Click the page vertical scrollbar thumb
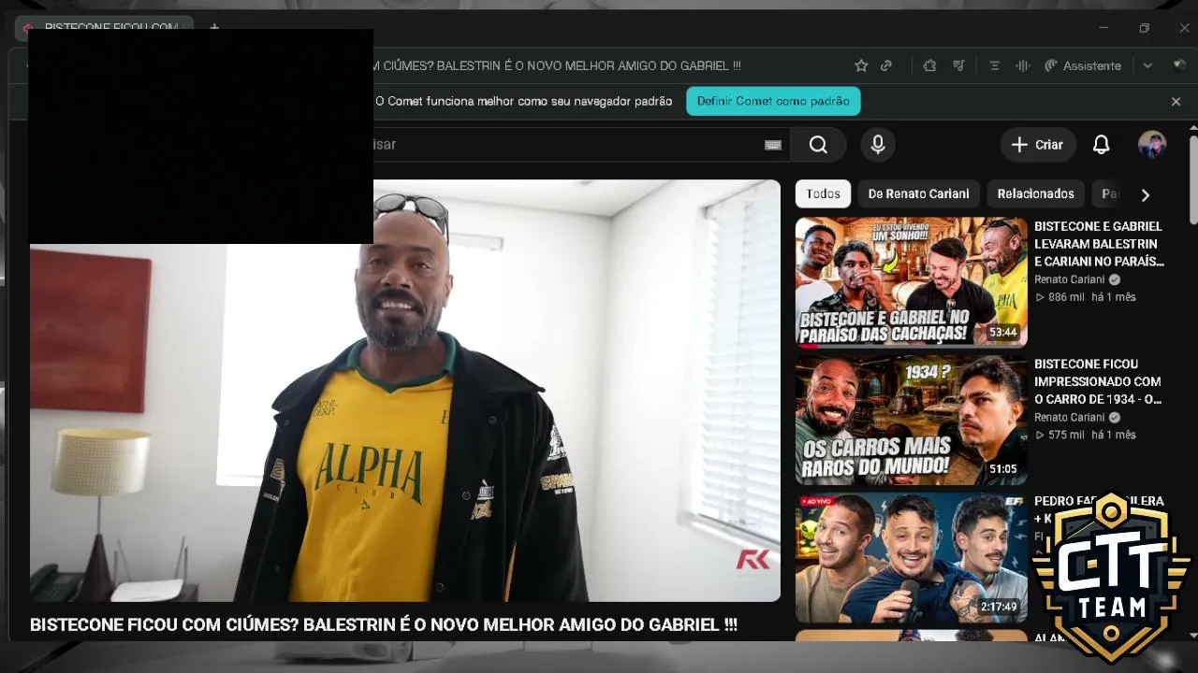 coord(1193,180)
